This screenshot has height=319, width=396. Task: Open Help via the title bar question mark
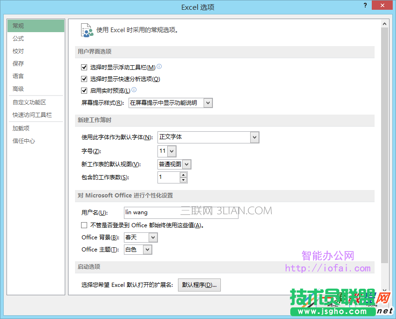(365, 6)
